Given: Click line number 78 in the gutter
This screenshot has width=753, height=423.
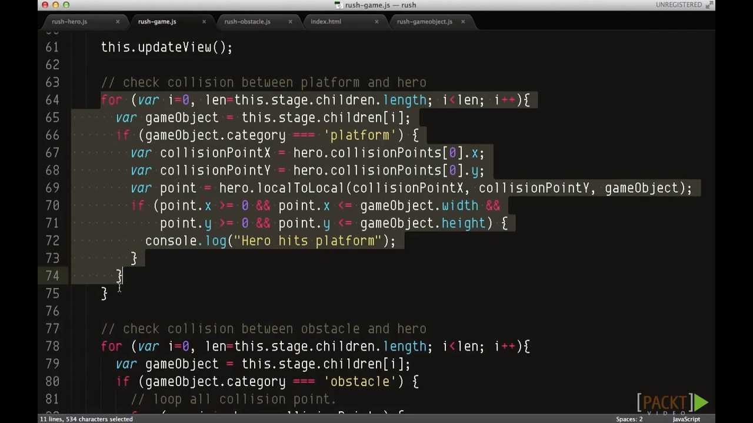Looking at the screenshot, I should pyautogui.click(x=52, y=346).
